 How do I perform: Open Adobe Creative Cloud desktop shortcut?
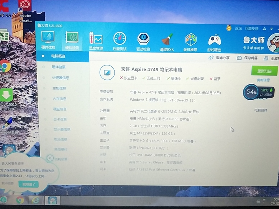coord(25,12)
